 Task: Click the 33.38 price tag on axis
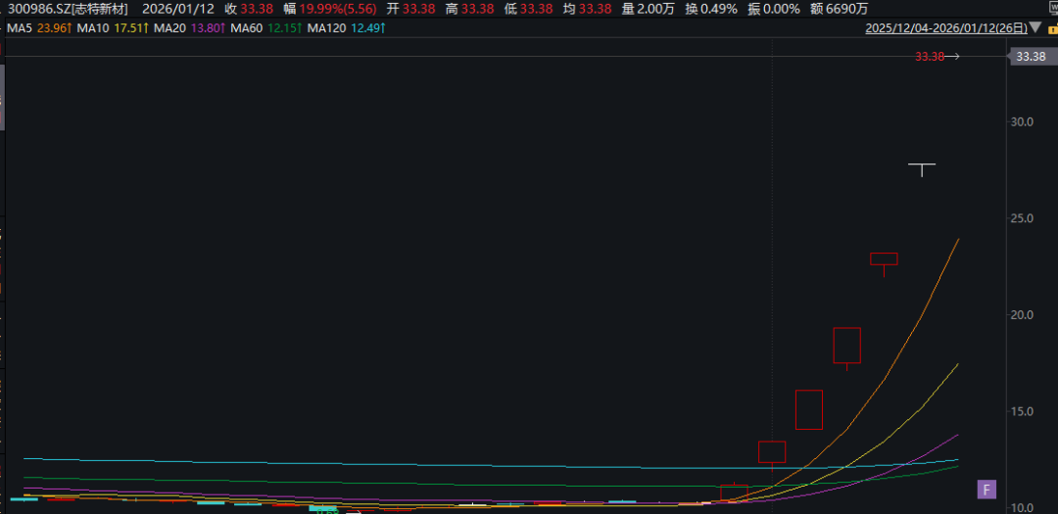pos(1031,57)
